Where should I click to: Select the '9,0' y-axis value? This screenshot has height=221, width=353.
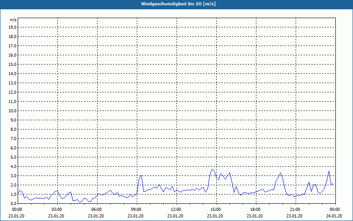pos(13,120)
